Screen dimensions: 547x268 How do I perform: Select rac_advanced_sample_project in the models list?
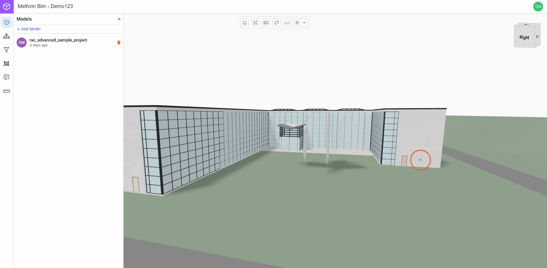[58, 40]
